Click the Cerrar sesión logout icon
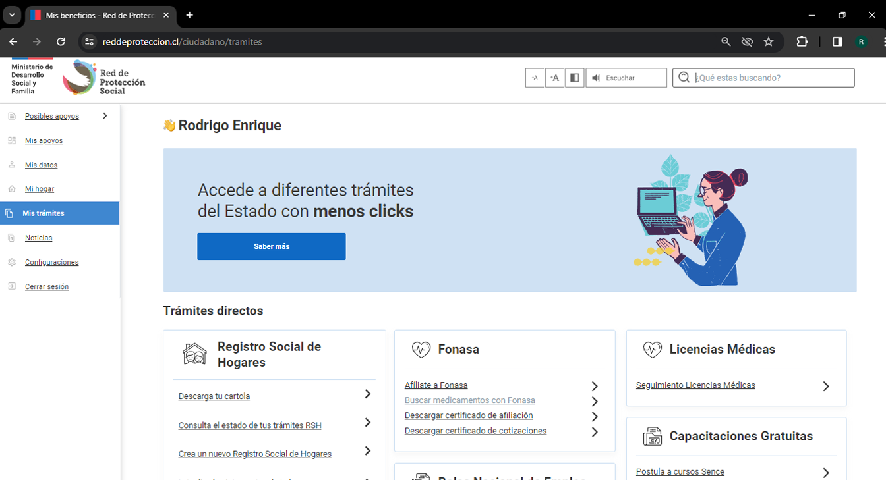Screen dimensions: 886x480 pos(12,286)
